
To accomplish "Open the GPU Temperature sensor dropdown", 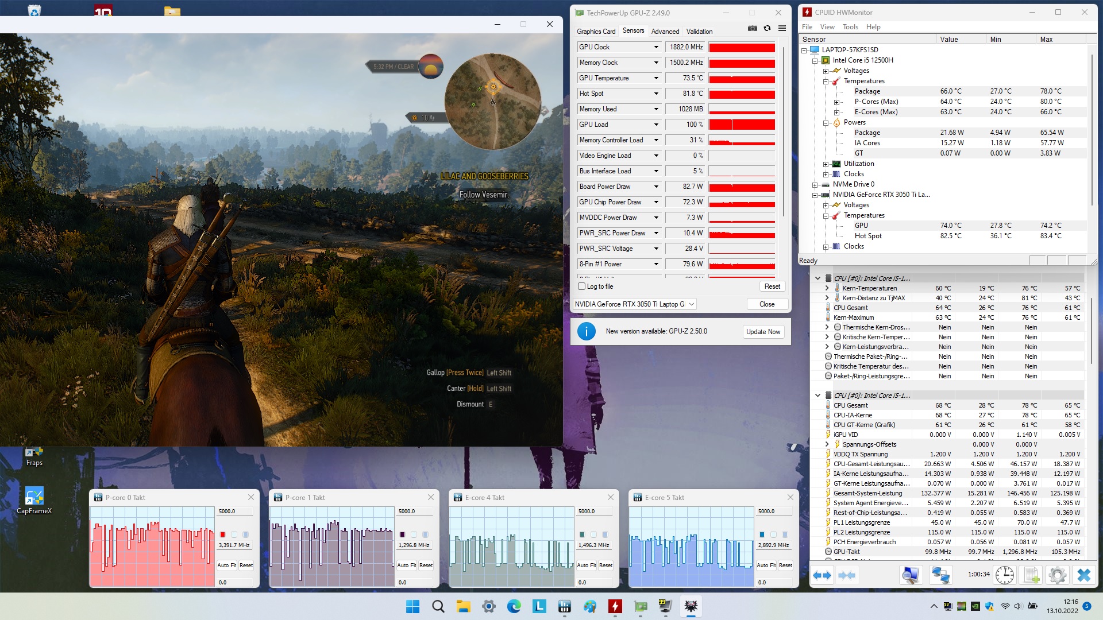I will pyautogui.click(x=656, y=78).
